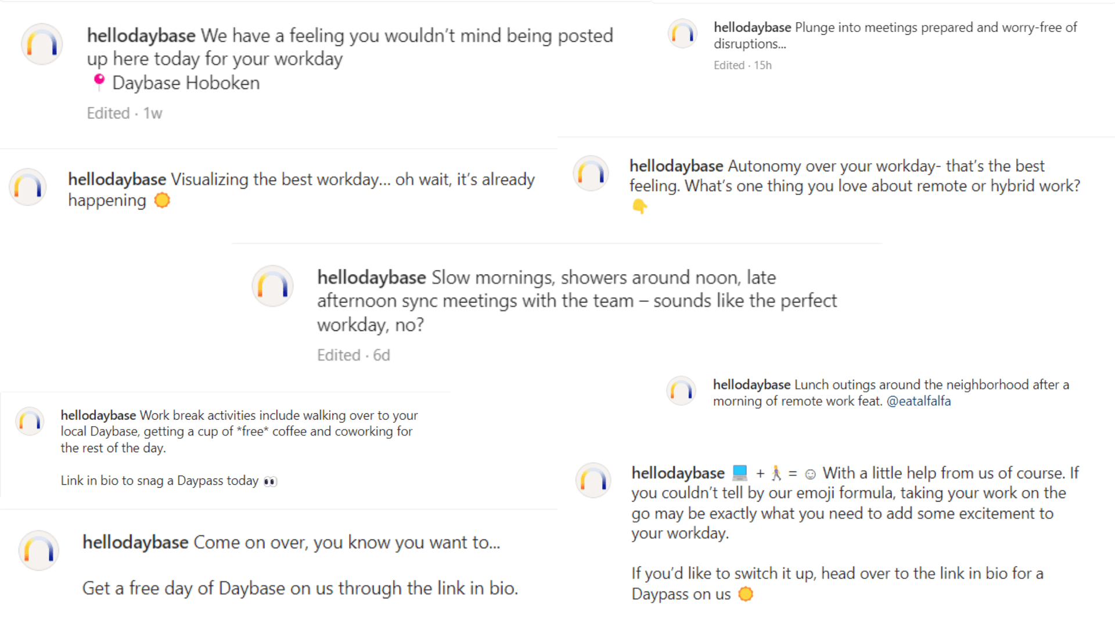Image resolution: width=1115 pixels, height=627 pixels.
Task: Click 'Edited · 15h' timestamp
Action: pyautogui.click(x=743, y=65)
